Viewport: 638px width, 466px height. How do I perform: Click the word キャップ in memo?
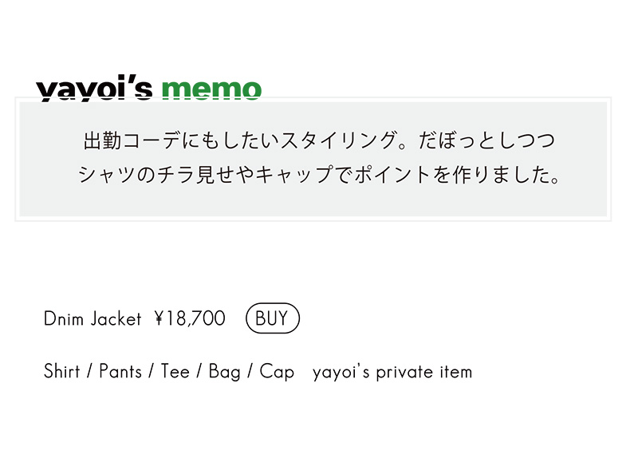click(x=295, y=175)
